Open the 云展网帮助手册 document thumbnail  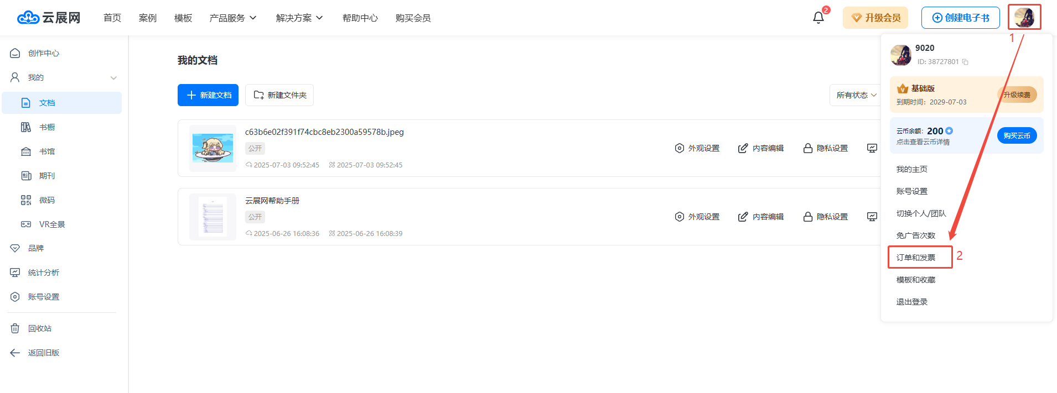pos(213,216)
